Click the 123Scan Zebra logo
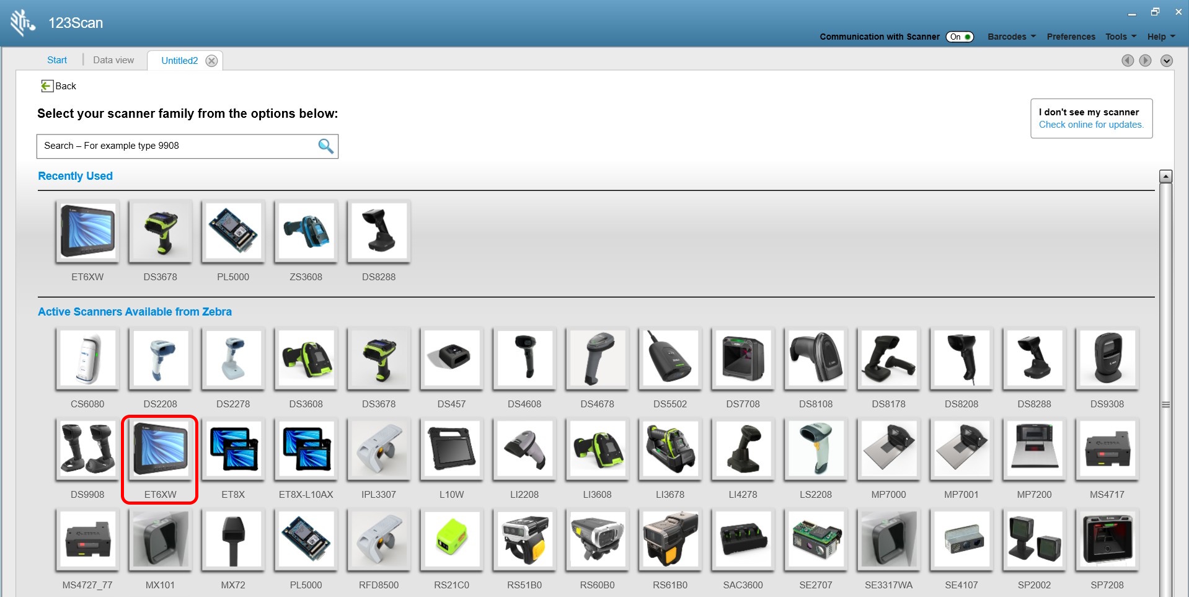 23,23
